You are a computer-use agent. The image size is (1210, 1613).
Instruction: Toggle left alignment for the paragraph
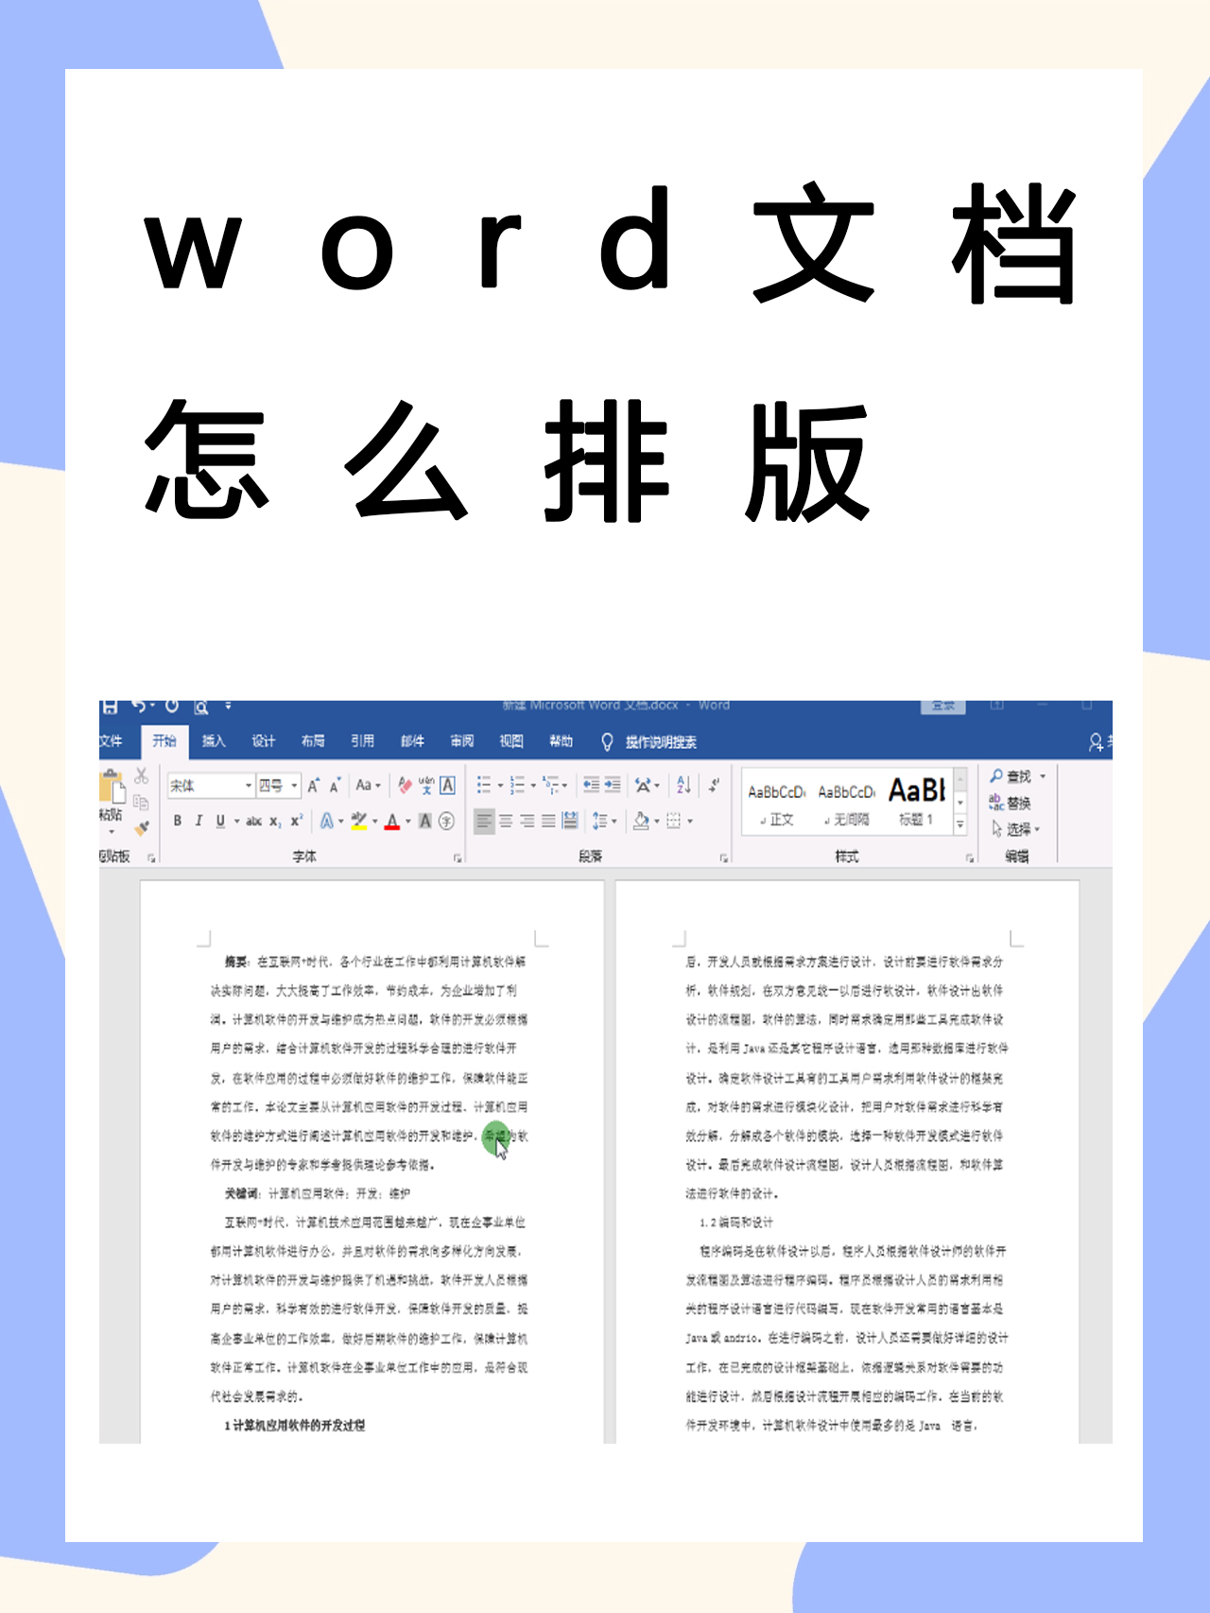tap(484, 821)
